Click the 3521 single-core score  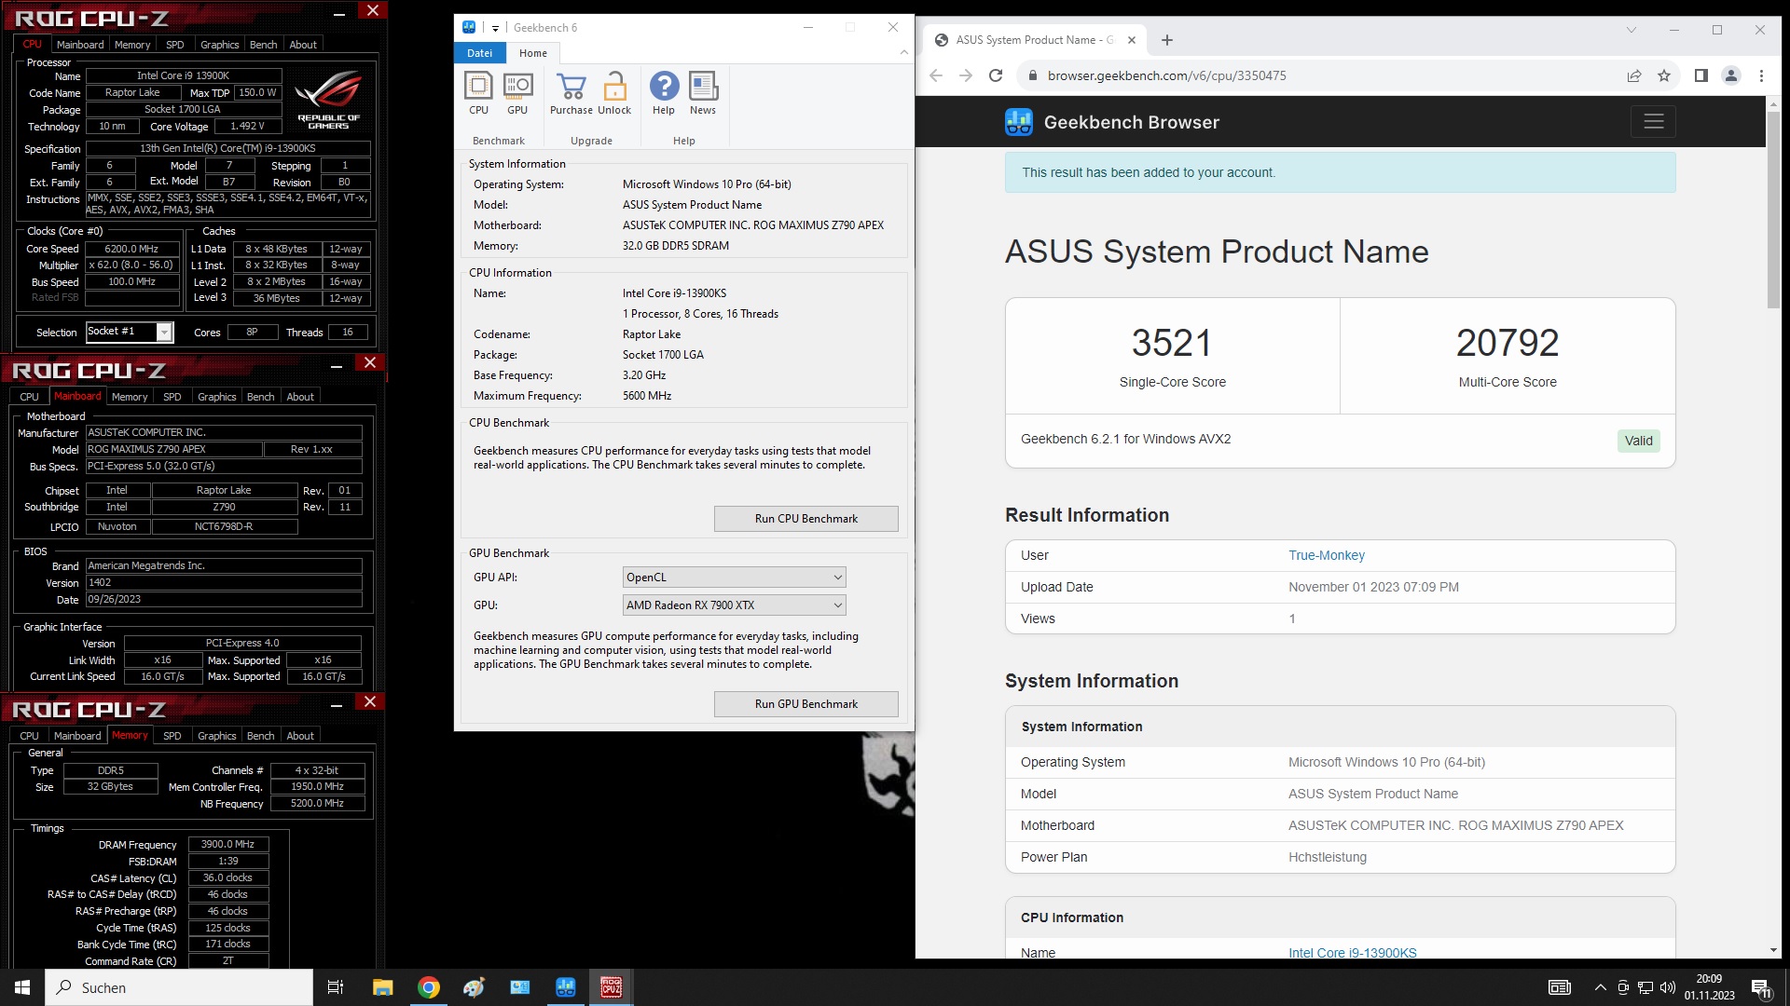pos(1172,343)
